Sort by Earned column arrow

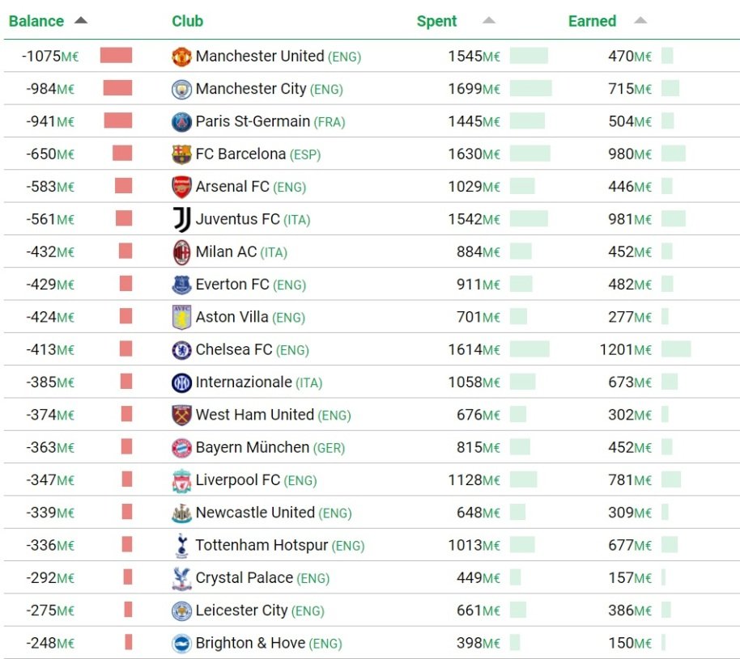point(640,21)
